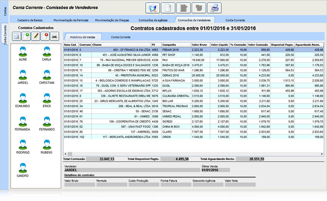
Task: Click the Cliente column header
Action: [121, 45]
